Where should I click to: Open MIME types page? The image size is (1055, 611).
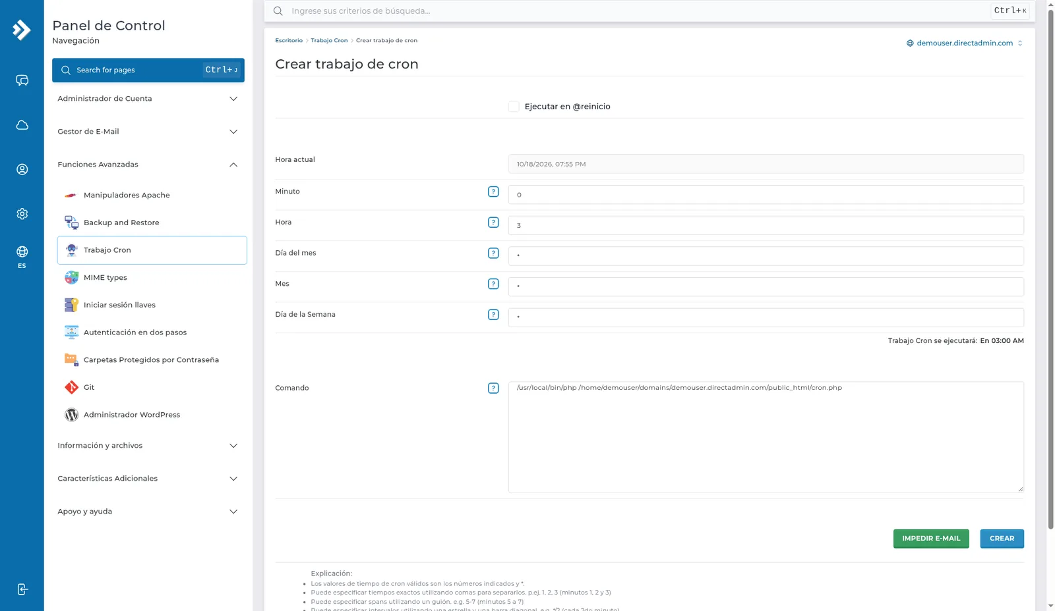pyautogui.click(x=152, y=278)
